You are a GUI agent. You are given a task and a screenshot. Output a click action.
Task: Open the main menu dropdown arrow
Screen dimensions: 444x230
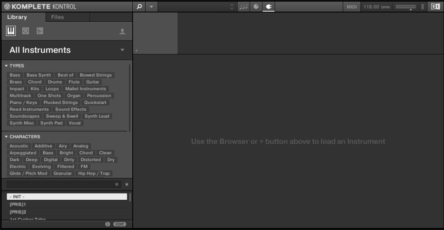151,7
